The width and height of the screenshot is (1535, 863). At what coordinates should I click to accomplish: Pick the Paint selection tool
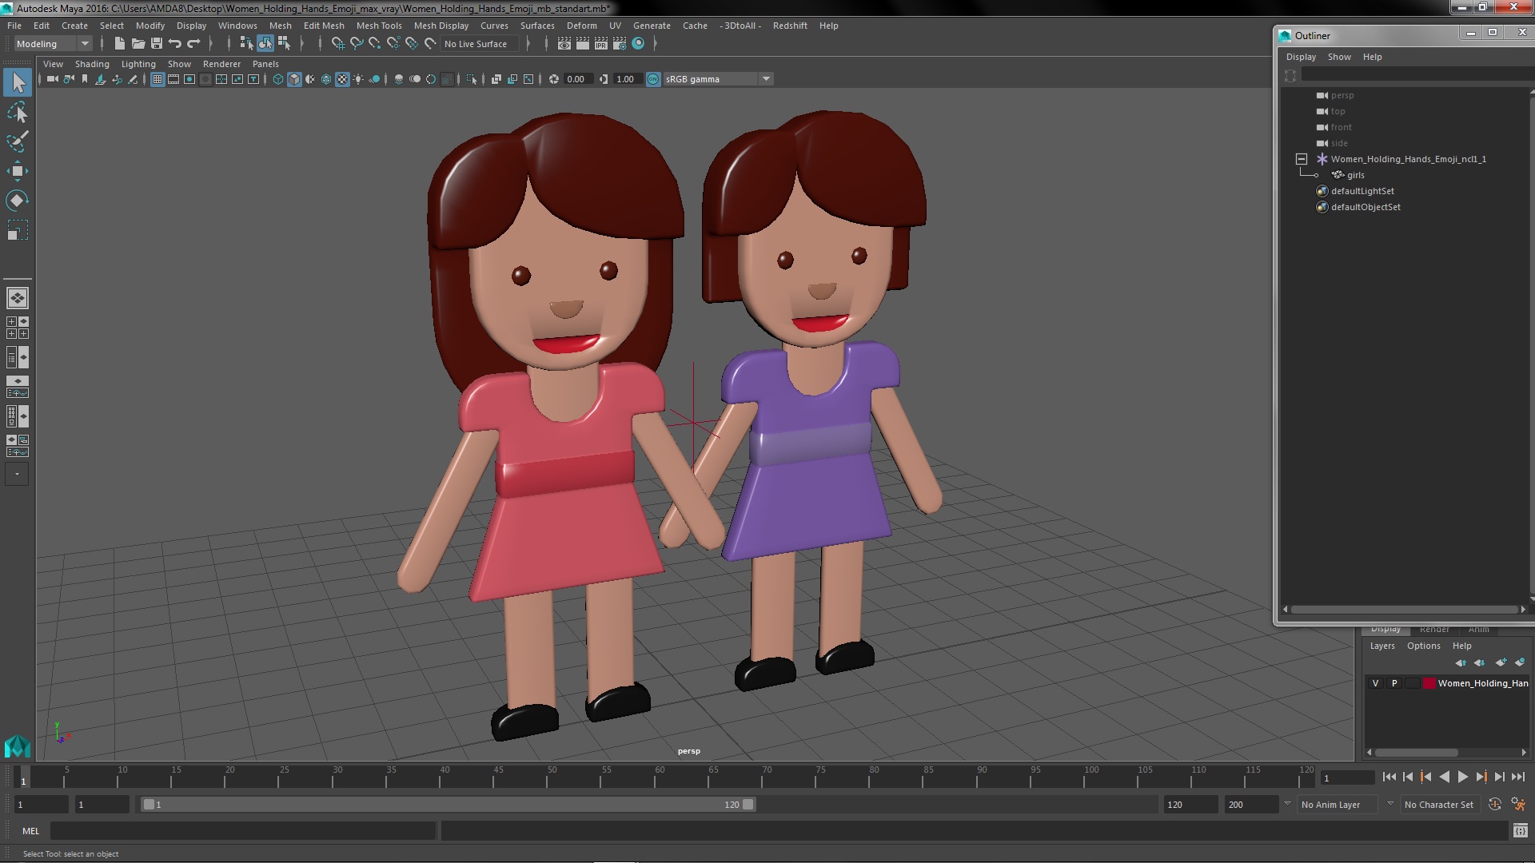point(18,141)
